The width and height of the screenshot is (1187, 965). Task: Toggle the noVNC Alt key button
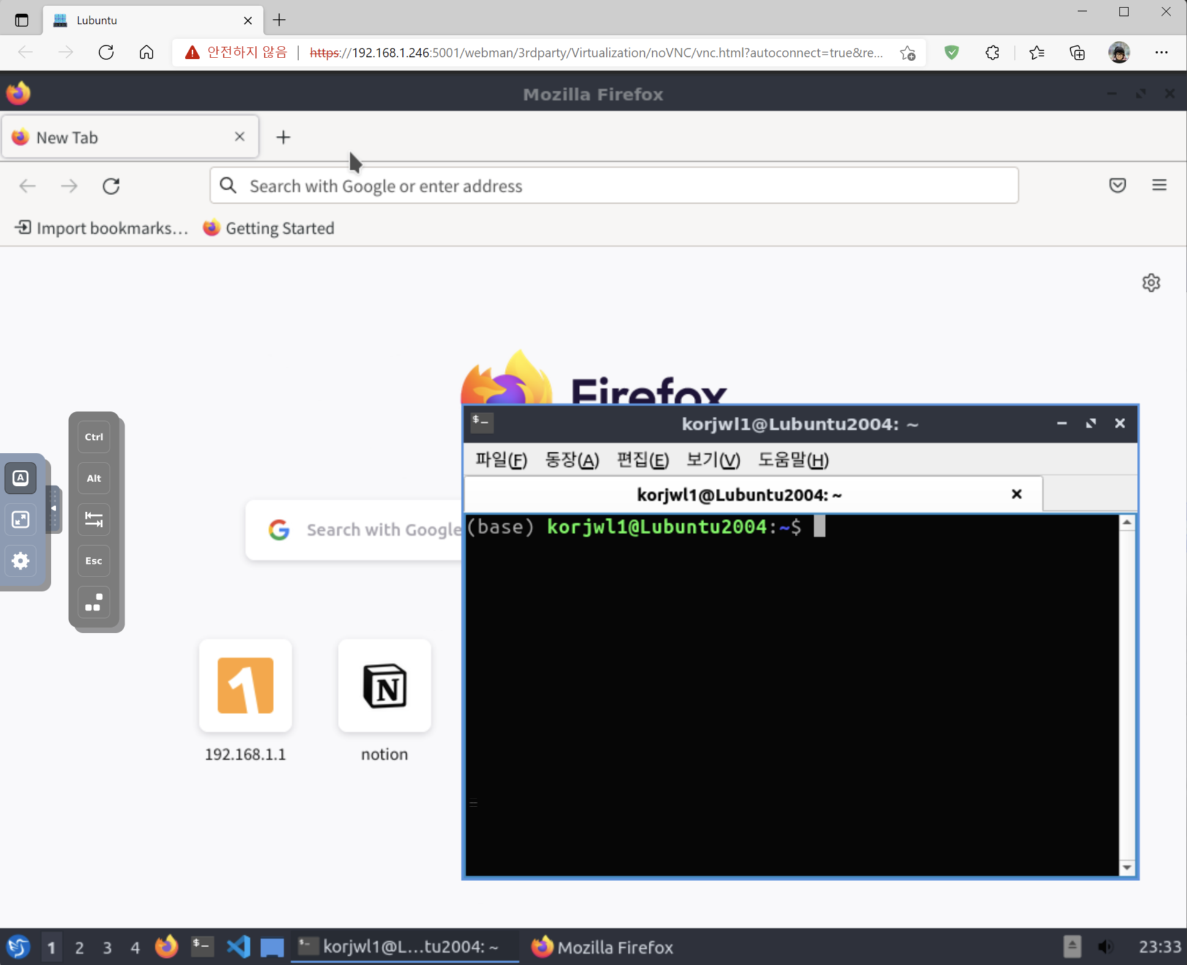94,478
